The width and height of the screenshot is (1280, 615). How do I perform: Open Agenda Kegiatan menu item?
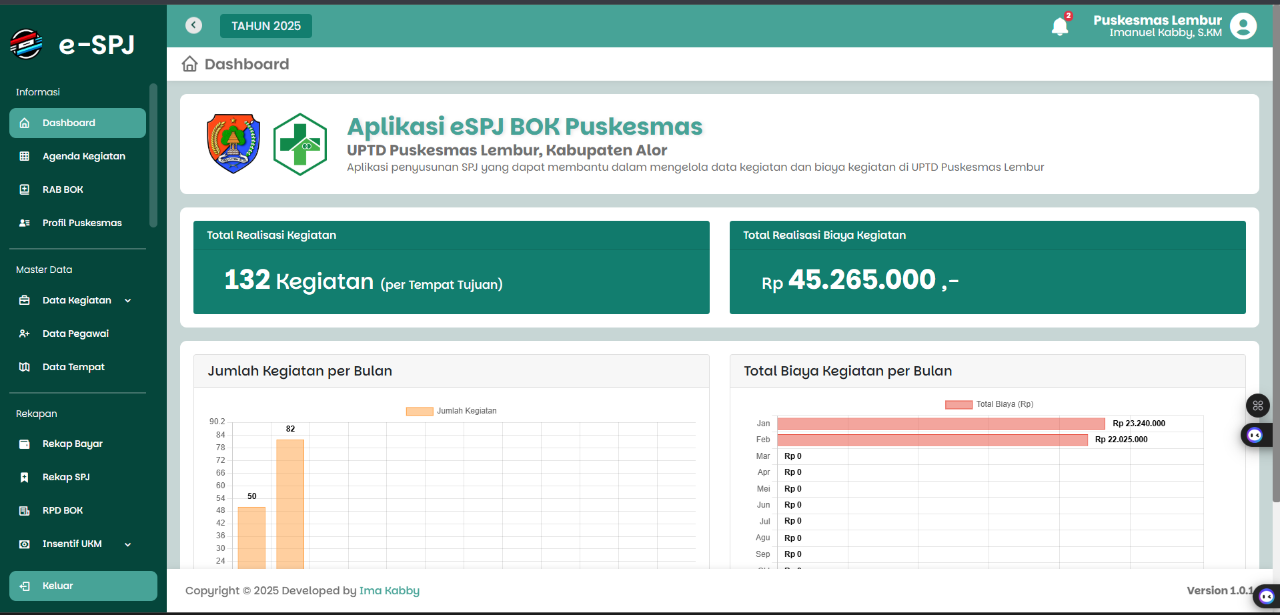pos(77,156)
